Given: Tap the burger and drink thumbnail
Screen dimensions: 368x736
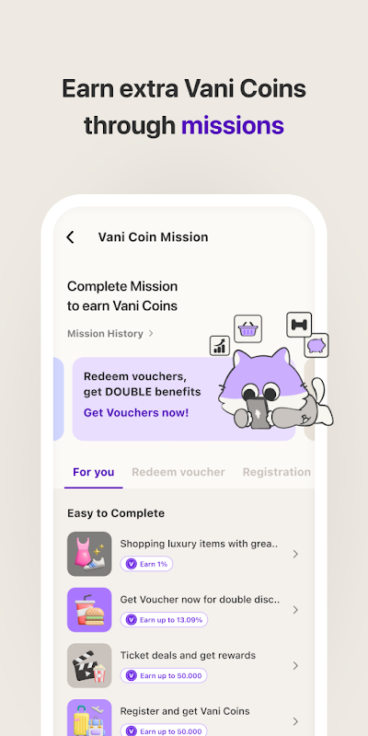Looking at the screenshot, I should click(89, 610).
